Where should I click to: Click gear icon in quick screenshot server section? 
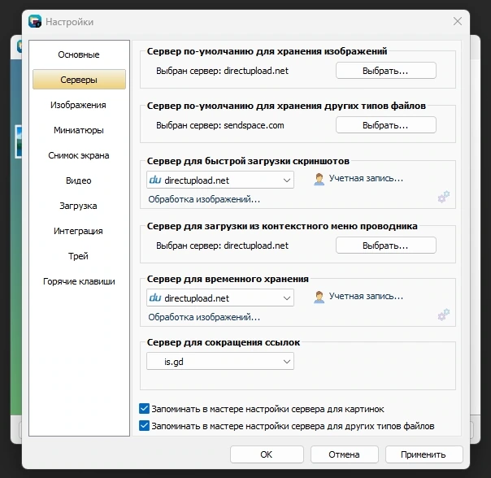(444, 197)
